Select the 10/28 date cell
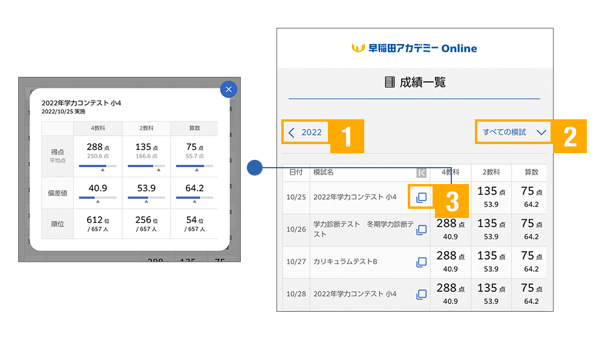Viewport: 605px width, 339px height. pyautogui.click(x=296, y=294)
